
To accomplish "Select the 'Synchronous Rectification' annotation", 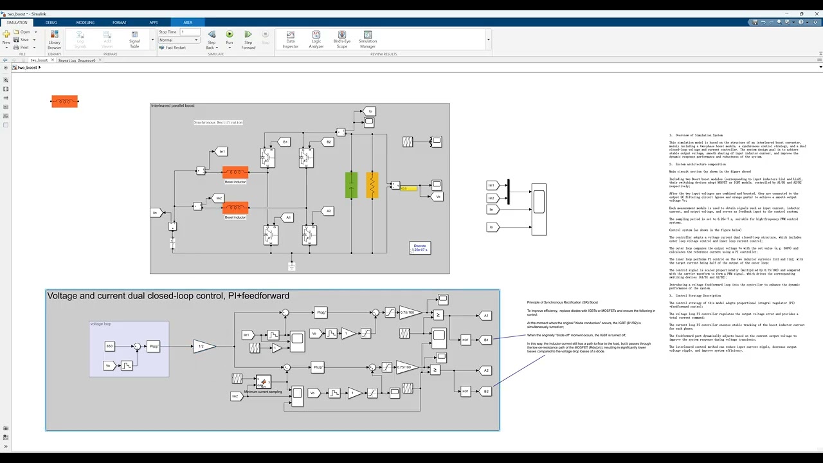I will point(218,122).
